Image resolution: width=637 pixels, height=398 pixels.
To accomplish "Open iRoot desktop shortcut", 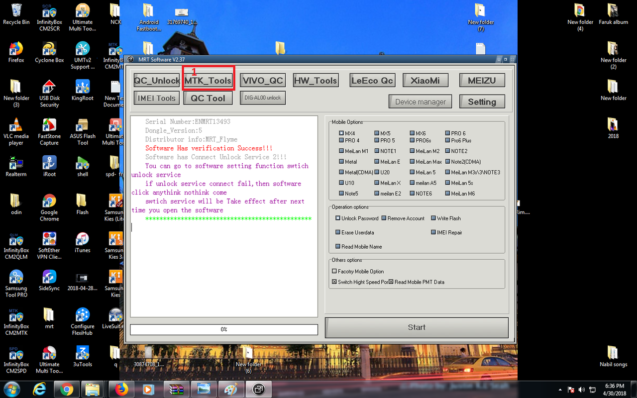I will point(49,166).
